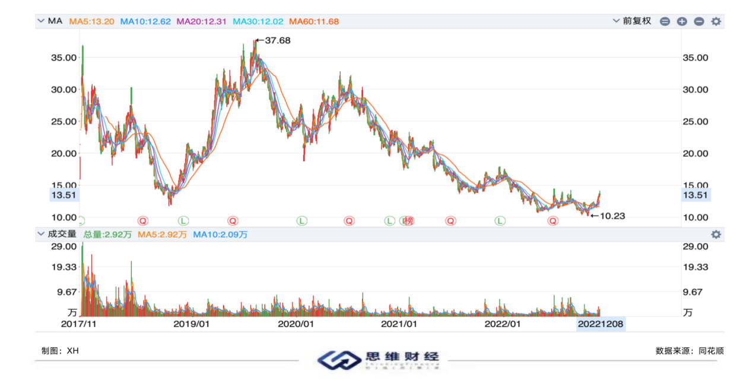Select the MA30:12.02 legend label
Image resolution: width=753 pixels, height=381 pixels.
258,21
